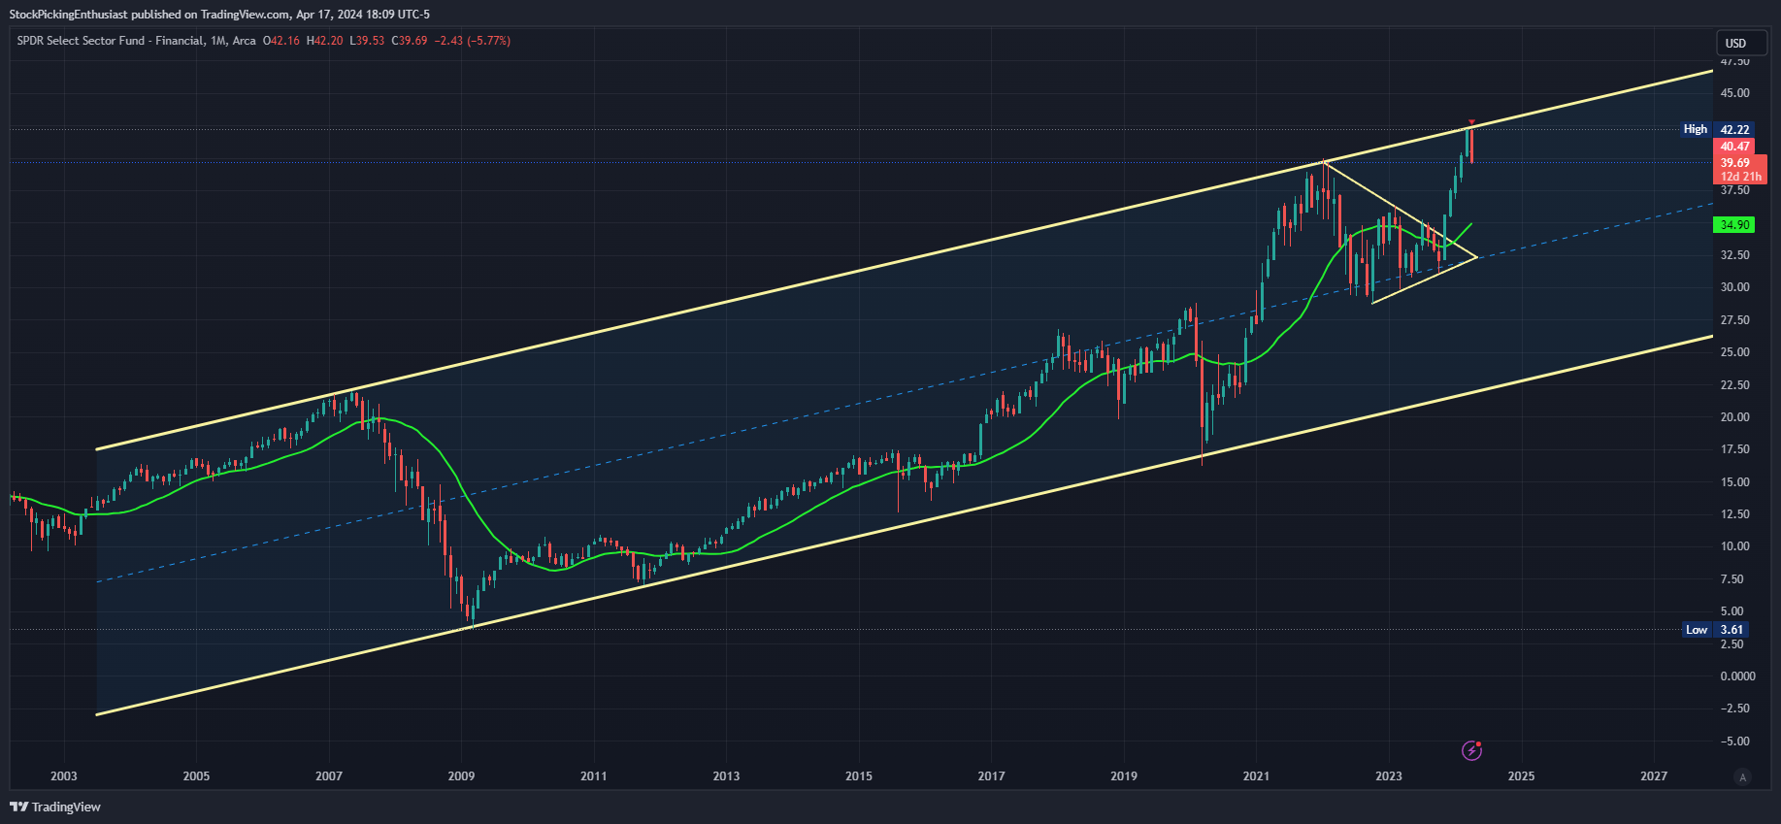Click the 2021 label on time axis
1781x824 pixels.
1256,775
